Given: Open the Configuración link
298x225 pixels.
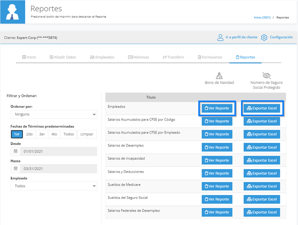Looking at the screenshot, I should point(281,37).
